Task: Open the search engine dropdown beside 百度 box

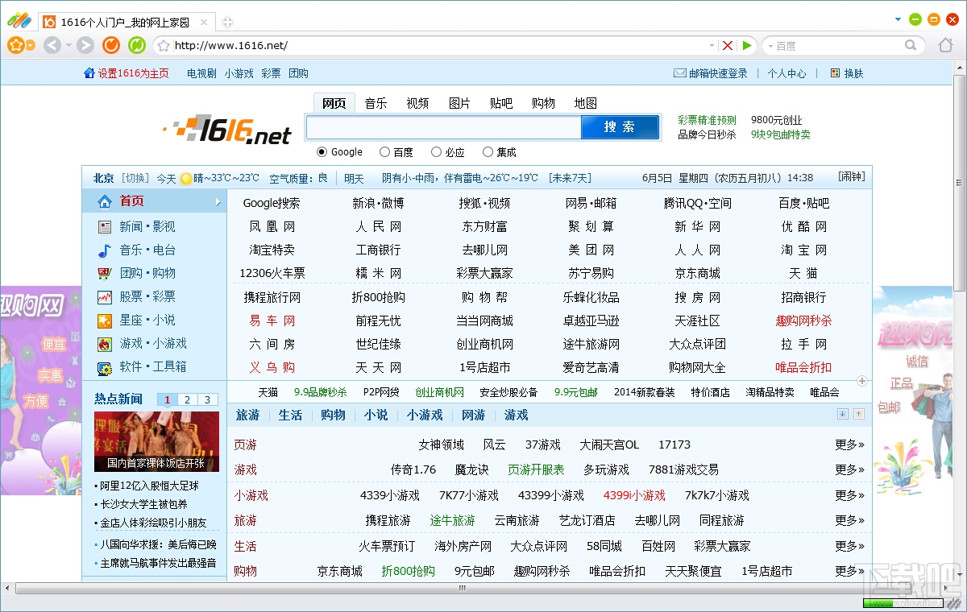Action: pyautogui.click(x=769, y=46)
